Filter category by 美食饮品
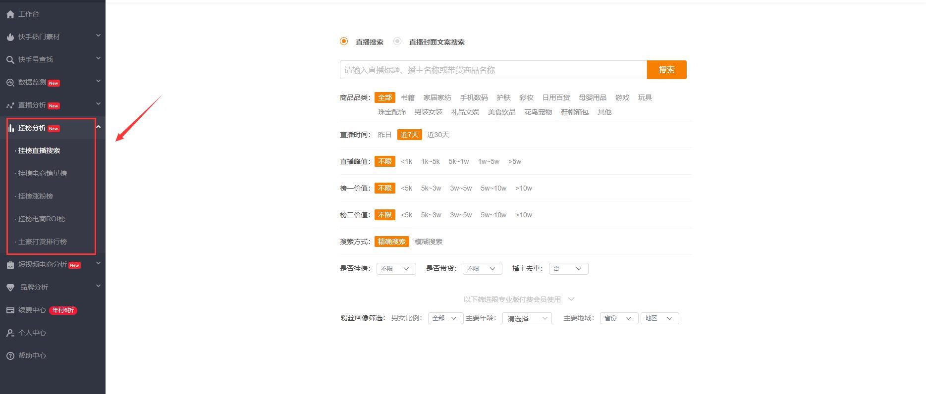Screen dimensions: 926x394 pyautogui.click(x=502, y=112)
